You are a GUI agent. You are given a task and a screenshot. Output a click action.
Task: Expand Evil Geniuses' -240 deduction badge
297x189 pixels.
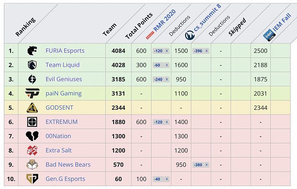pyautogui.click(x=161, y=79)
